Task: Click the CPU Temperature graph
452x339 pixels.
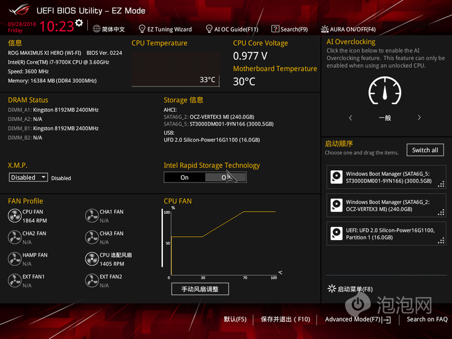Action: point(176,69)
